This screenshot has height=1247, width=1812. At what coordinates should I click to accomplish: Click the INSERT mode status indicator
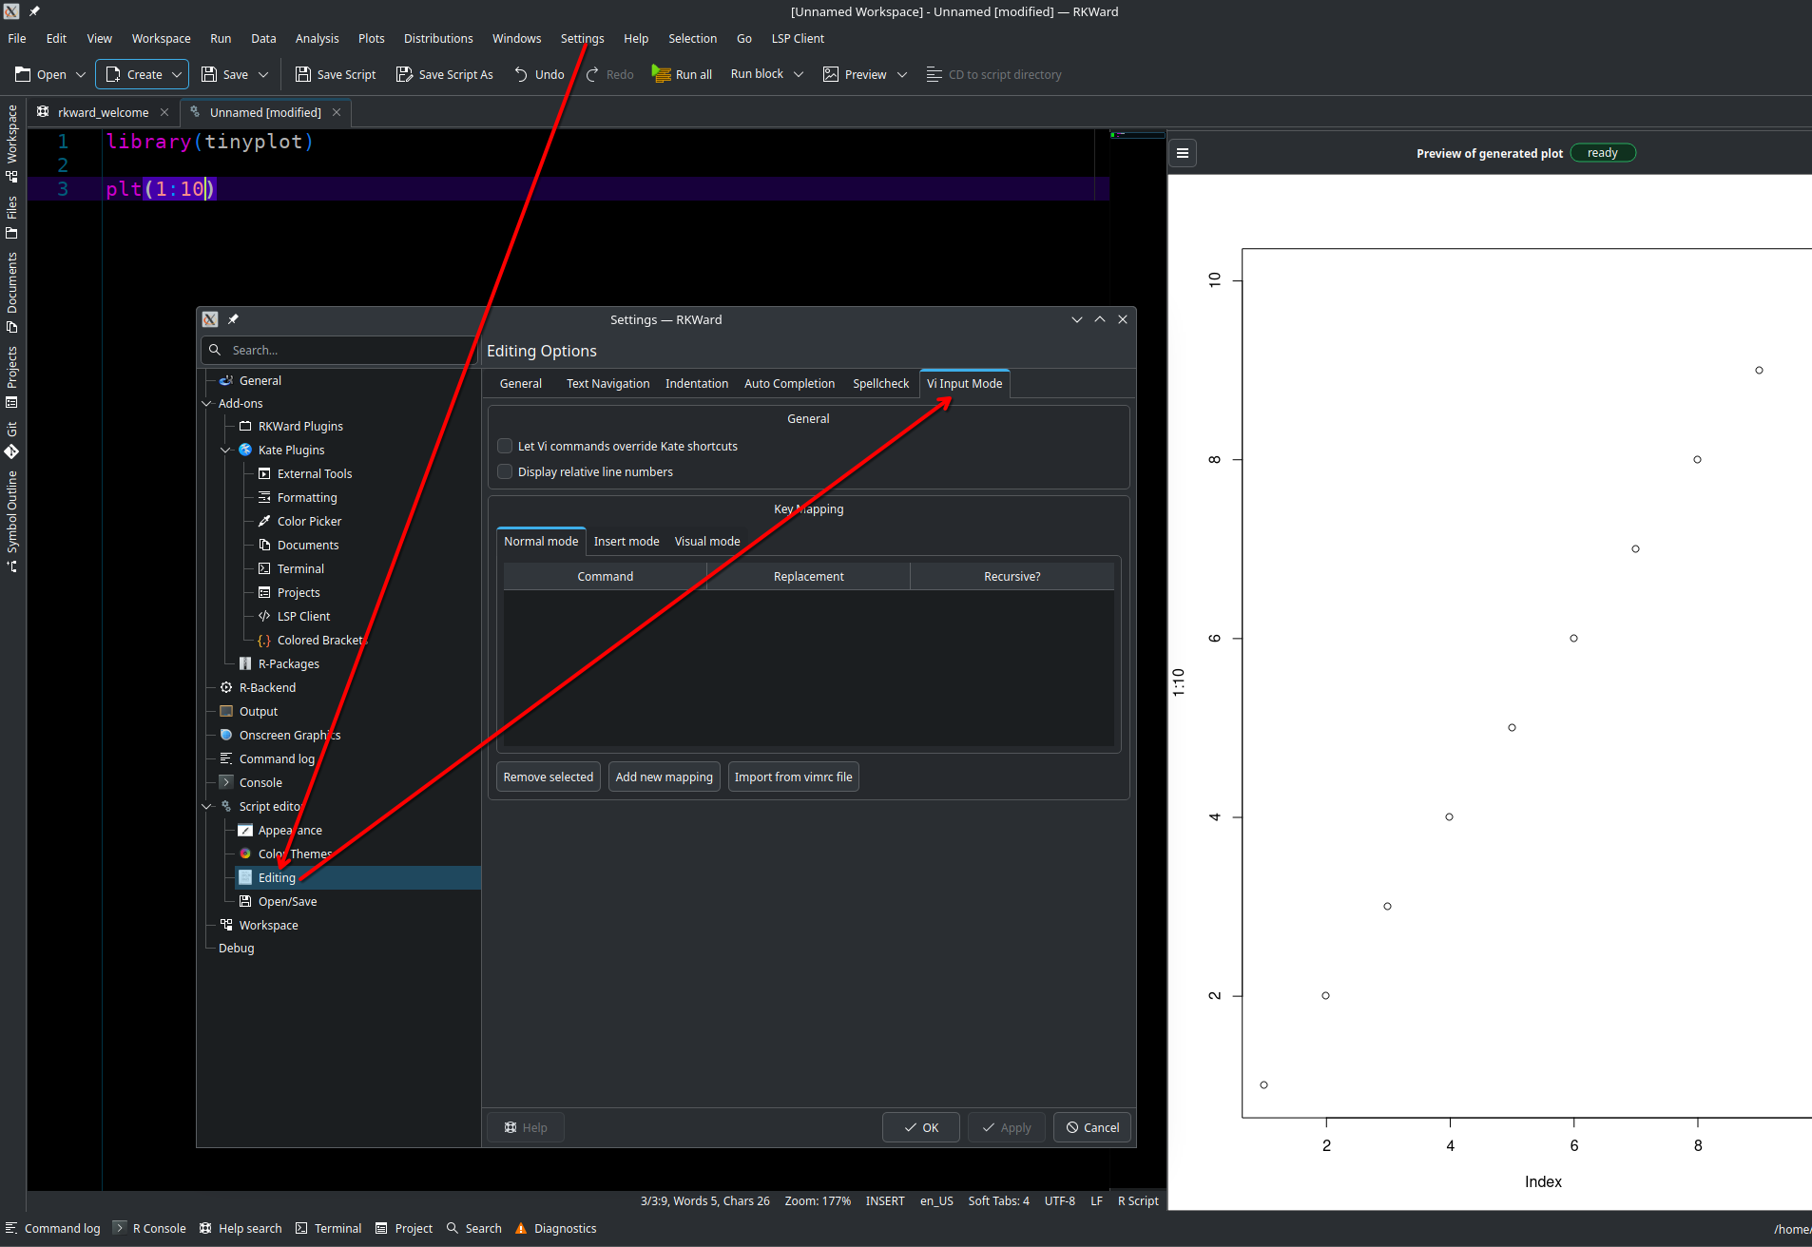pos(885,1200)
